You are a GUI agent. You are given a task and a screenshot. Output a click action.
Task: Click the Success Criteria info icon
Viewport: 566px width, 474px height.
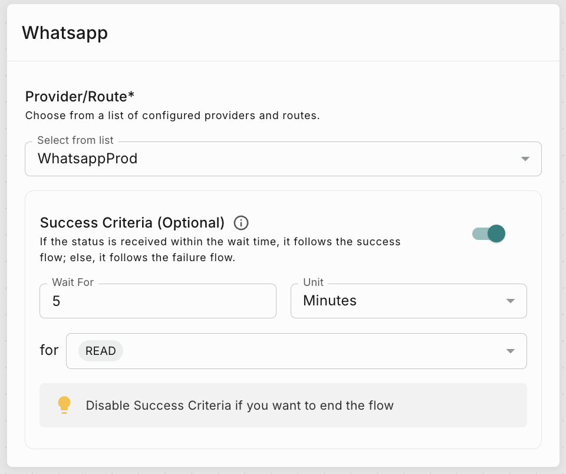(241, 223)
